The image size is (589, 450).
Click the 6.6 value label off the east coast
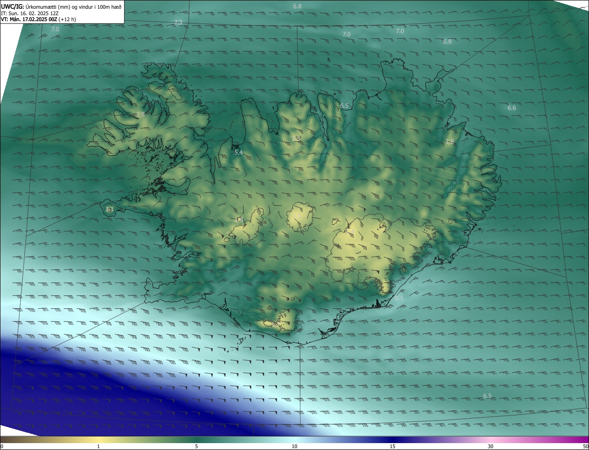(x=512, y=108)
